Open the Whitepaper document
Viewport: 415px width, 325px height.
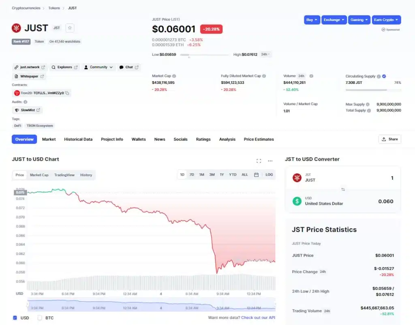(29, 76)
